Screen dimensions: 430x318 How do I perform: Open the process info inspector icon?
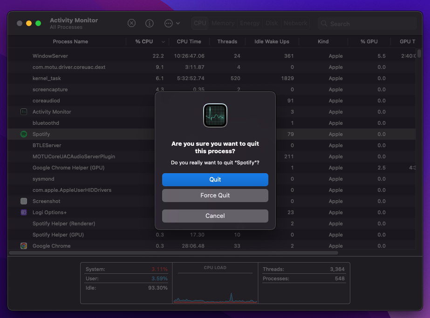pyautogui.click(x=149, y=23)
